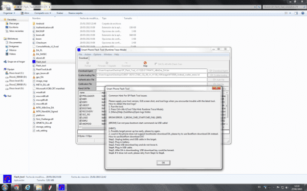The width and height of the screenshot is (307, 191).
Task: Uncheck the BOOTIMG partition checkbox
Action: pos(80,108)
